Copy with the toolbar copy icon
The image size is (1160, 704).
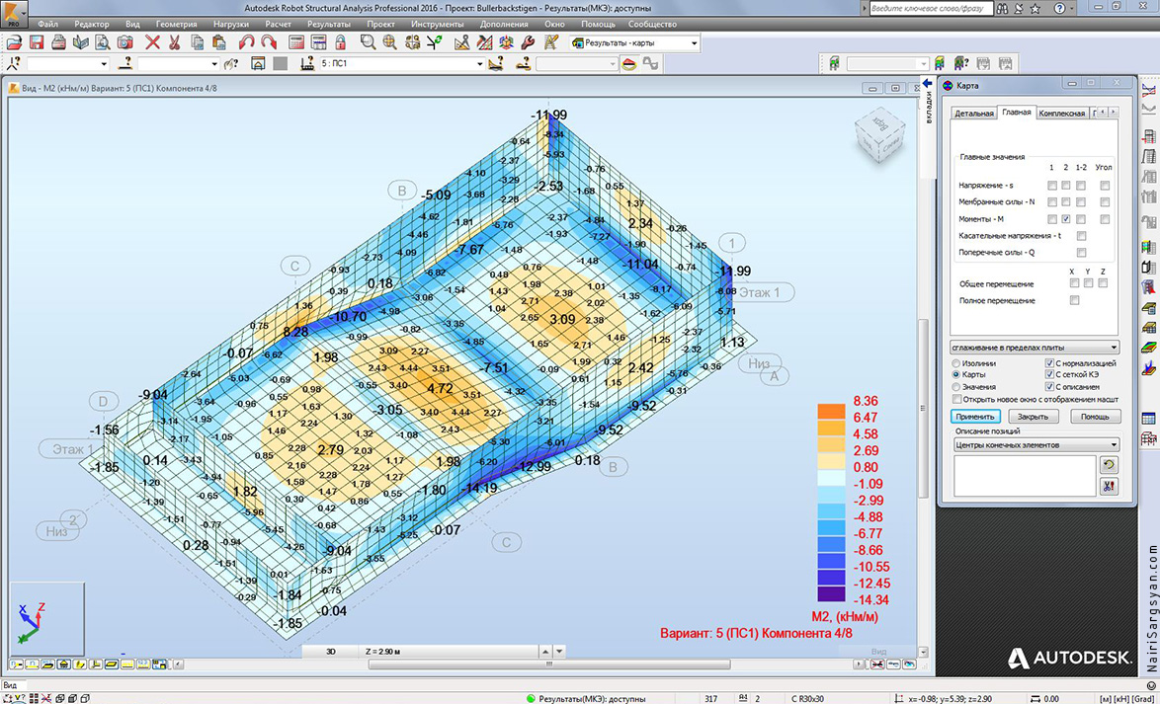point(198,42)
